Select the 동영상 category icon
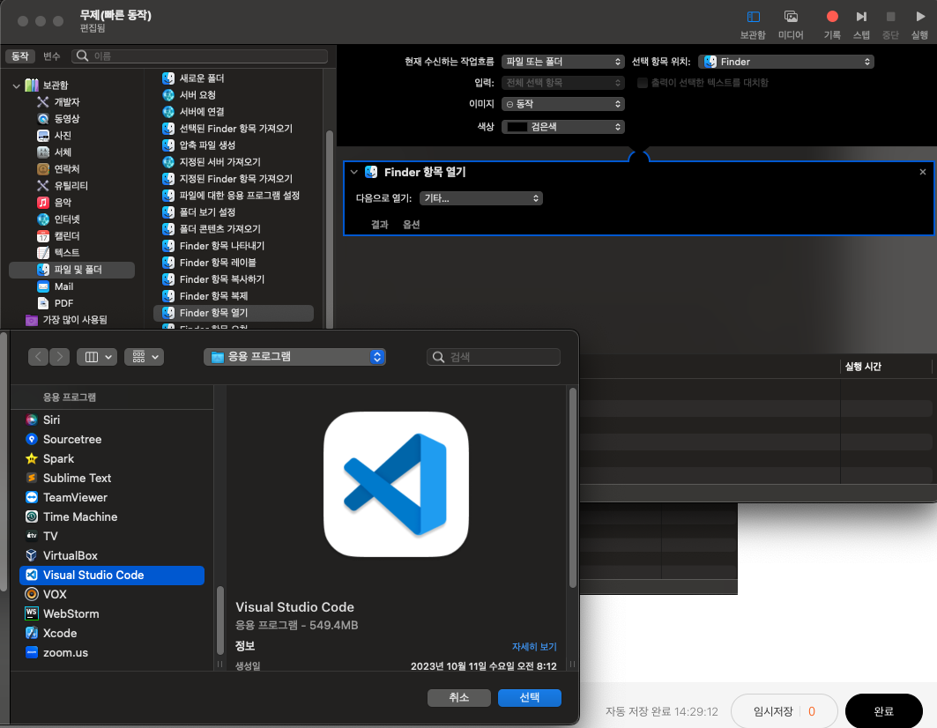This screenshot has width=937, height=728. point(43,119)
